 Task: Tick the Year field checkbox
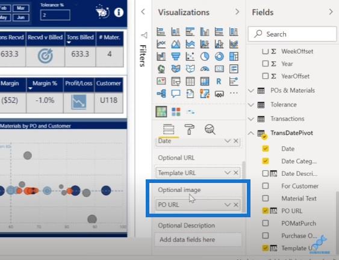click(266, 64)
